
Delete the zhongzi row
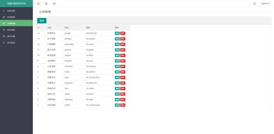click(x=123, y=39)
